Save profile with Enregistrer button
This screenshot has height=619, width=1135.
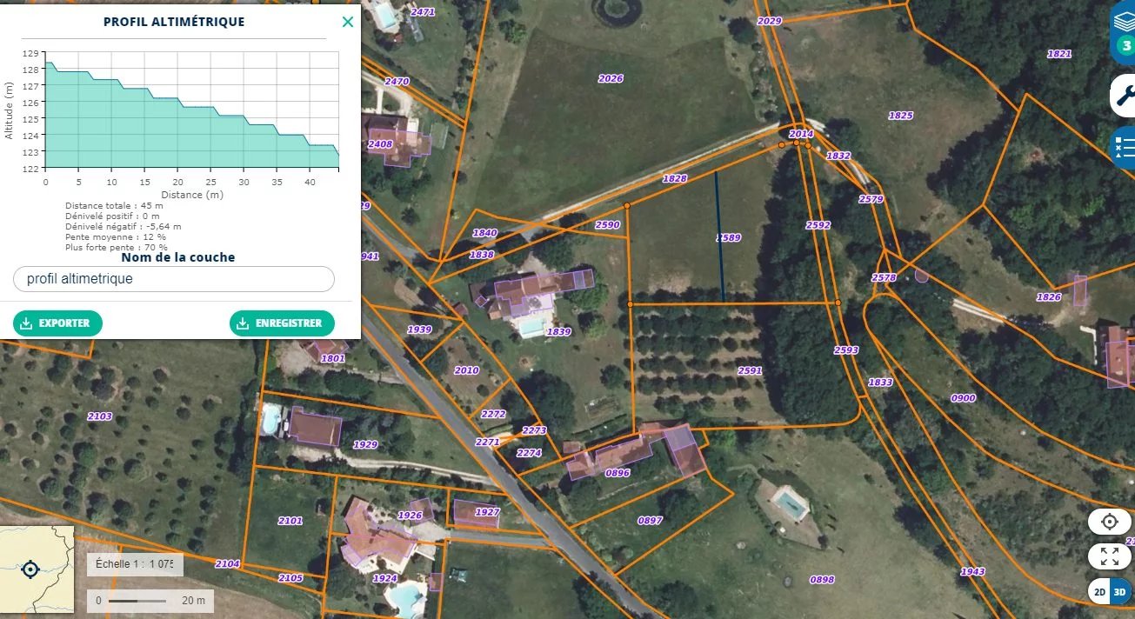point(282,323)
